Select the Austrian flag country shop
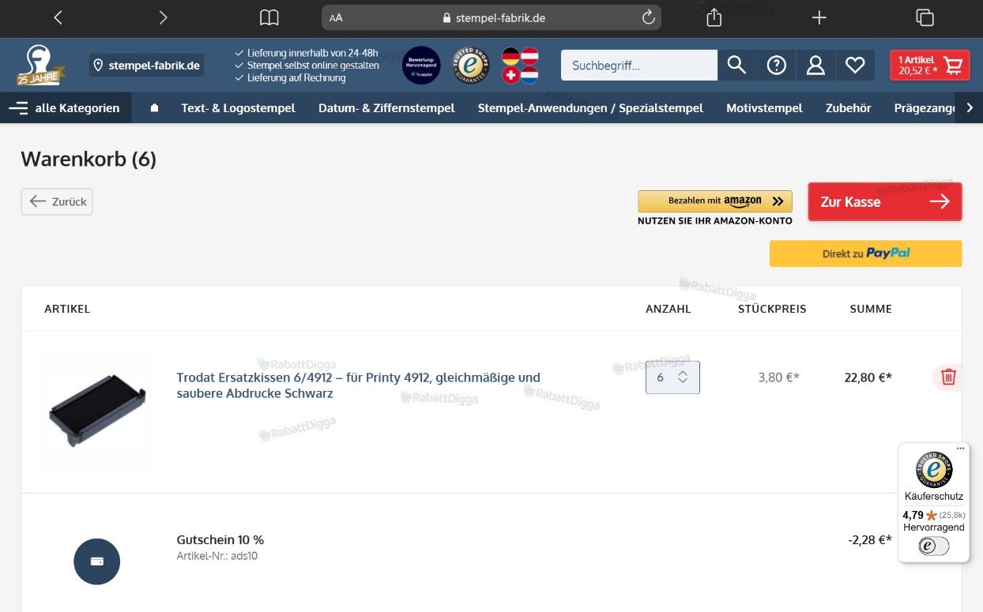The height and width of the screenshot is (612, 983). click(x=529, y=55)
